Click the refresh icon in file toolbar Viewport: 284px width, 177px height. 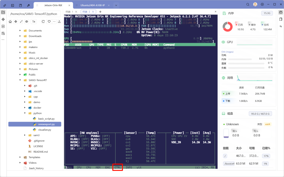(x=43, y=22)
